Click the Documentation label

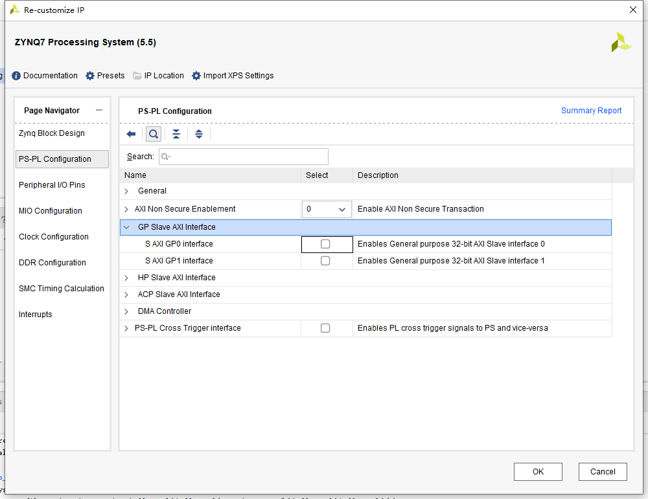(51, 76)
